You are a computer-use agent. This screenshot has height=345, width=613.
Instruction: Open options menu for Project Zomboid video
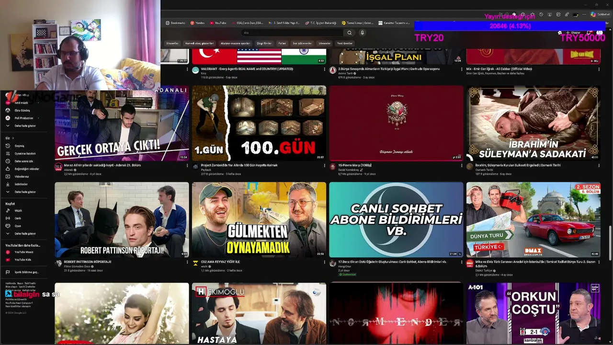324,165
